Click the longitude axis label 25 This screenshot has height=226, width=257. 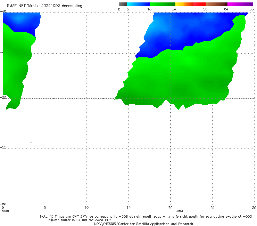click(x=212, y=208)
